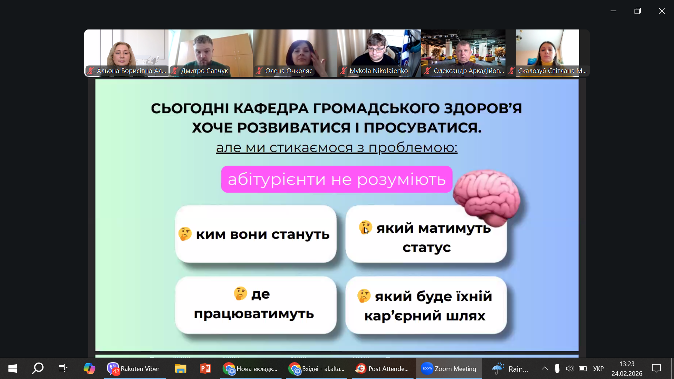The height and width of the screenshot is (379, 674).
Task: Select Zoom Meeting taskbar button
Action: pos(449,368)
